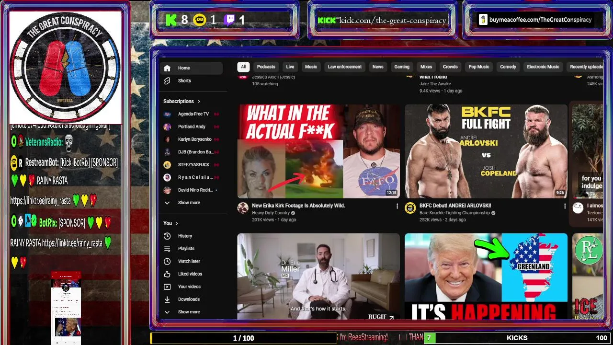Select the Electronic Music filter chip
This screenshot has height=345, width=613.
(543, 67)
